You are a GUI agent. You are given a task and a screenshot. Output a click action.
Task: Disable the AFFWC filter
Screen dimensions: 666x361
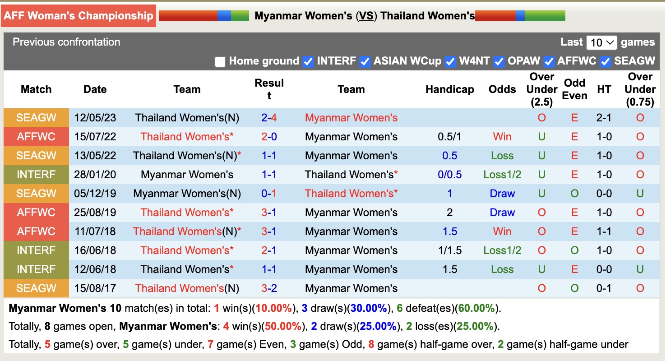point(549,61)
